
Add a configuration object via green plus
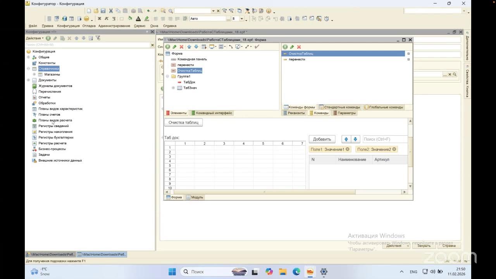click(x=48, y=38)
